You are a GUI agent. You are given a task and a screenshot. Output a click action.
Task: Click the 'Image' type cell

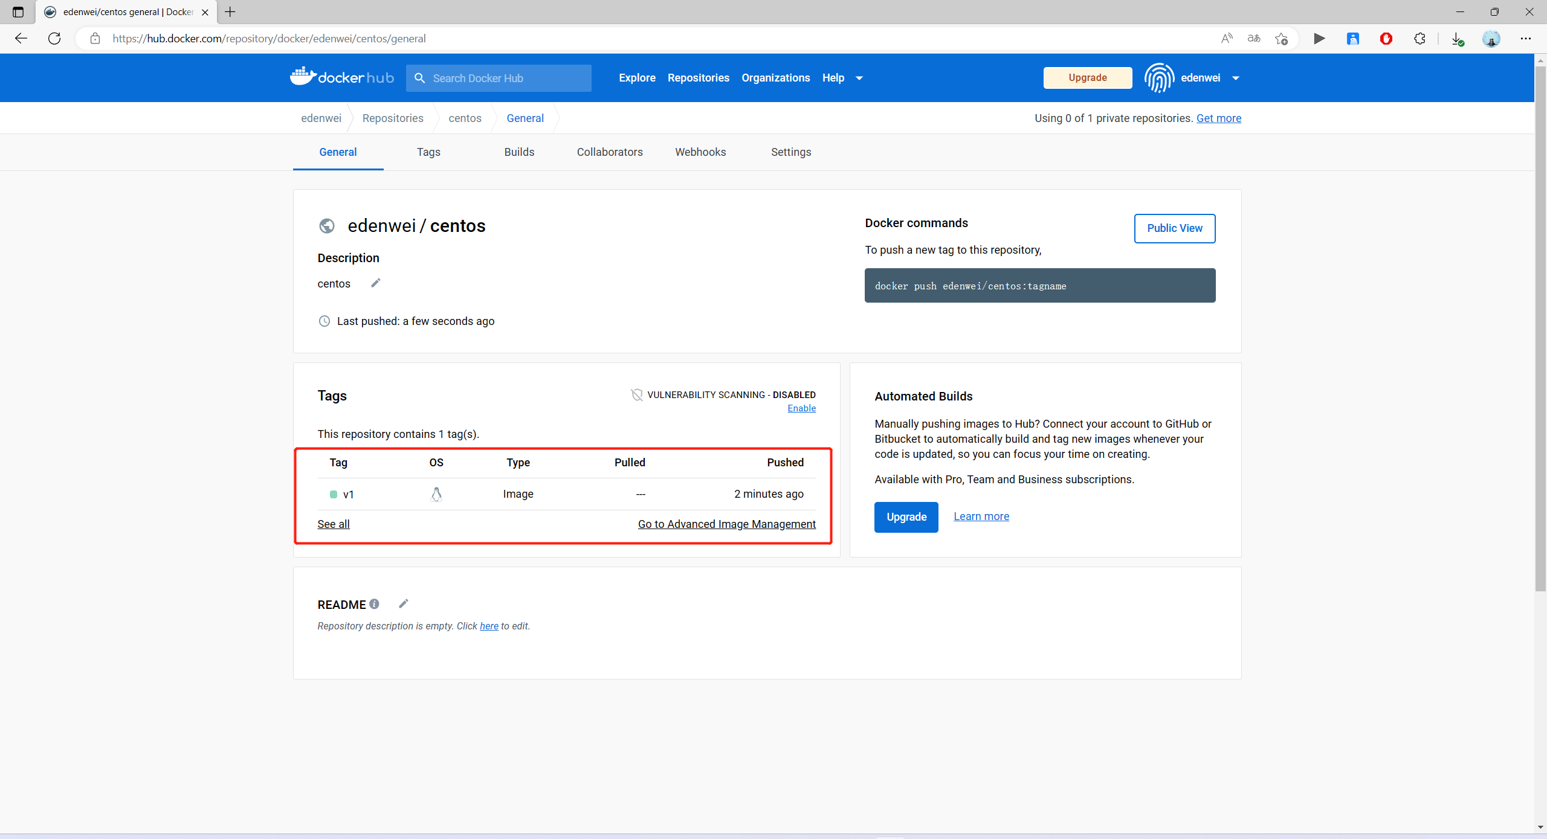518,494
